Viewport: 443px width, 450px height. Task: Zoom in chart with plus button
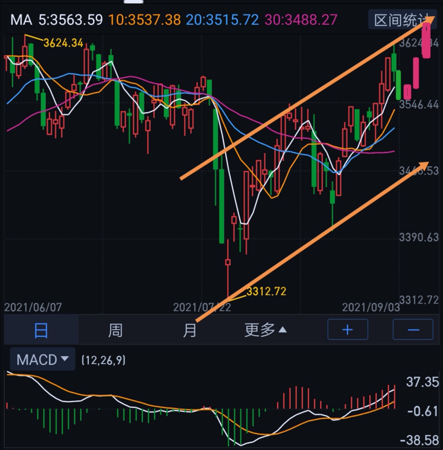point(348,329)
